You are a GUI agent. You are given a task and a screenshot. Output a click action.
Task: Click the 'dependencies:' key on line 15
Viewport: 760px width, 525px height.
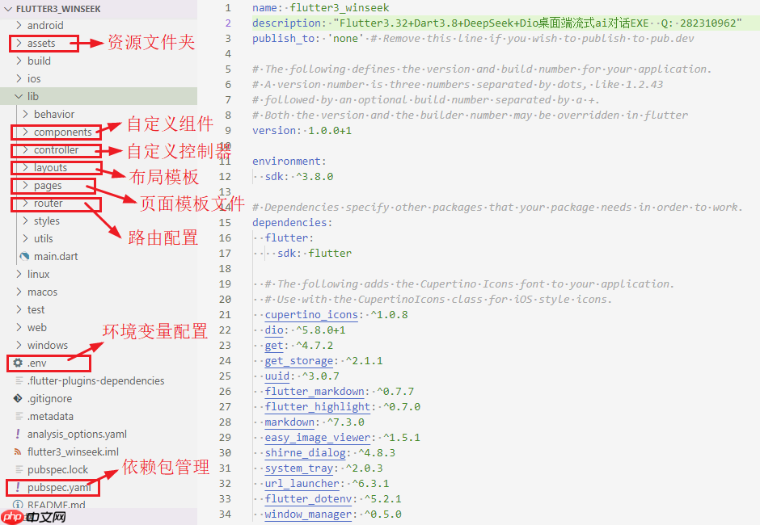tap(292, 223)
